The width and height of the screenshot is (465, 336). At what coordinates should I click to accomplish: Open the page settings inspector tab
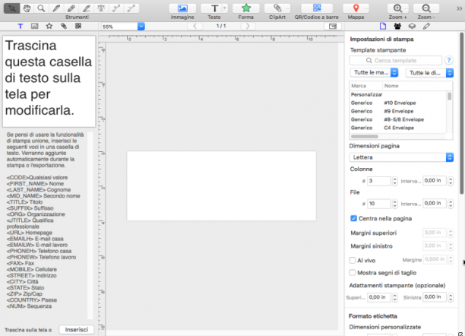click(x=383, y=26)
